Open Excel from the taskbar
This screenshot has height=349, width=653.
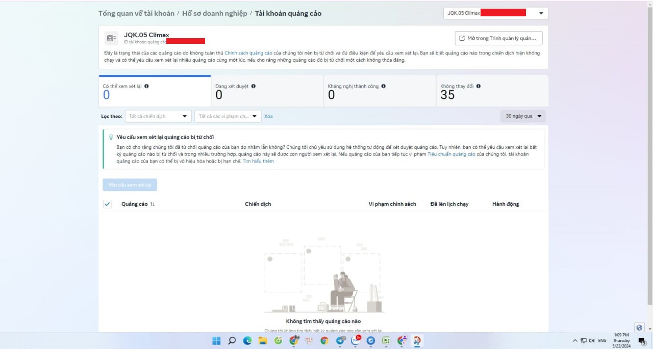coord(386,340)
